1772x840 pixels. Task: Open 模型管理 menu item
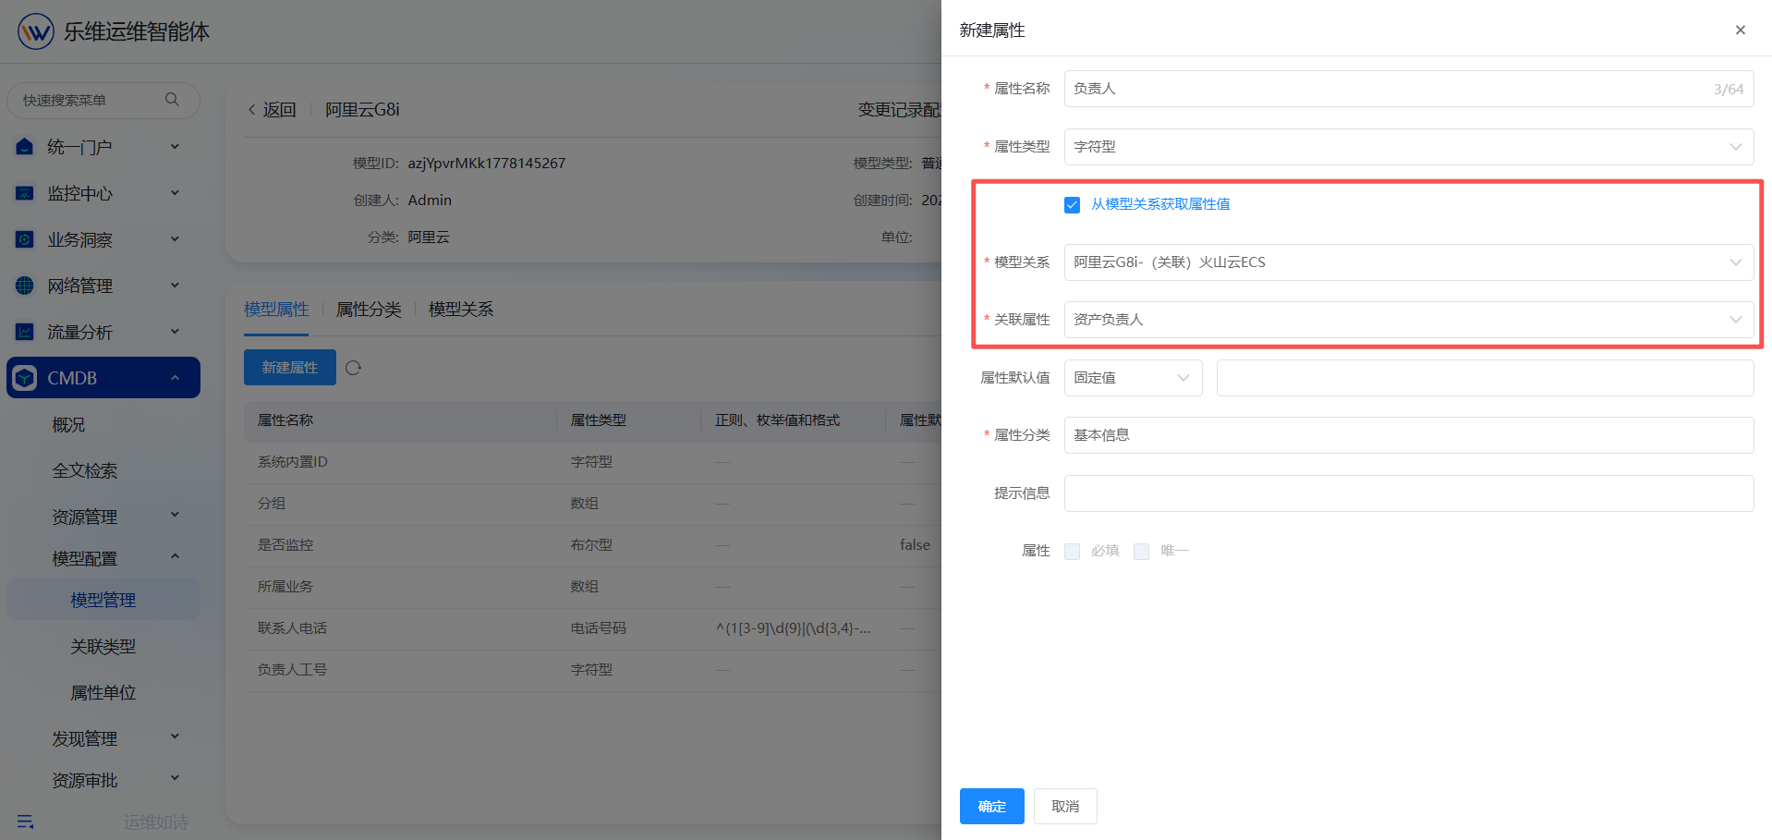point(103,600)
